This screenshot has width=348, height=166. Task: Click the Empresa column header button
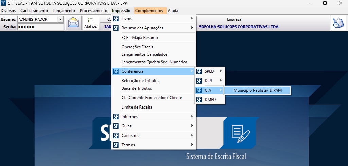[234, 19]
